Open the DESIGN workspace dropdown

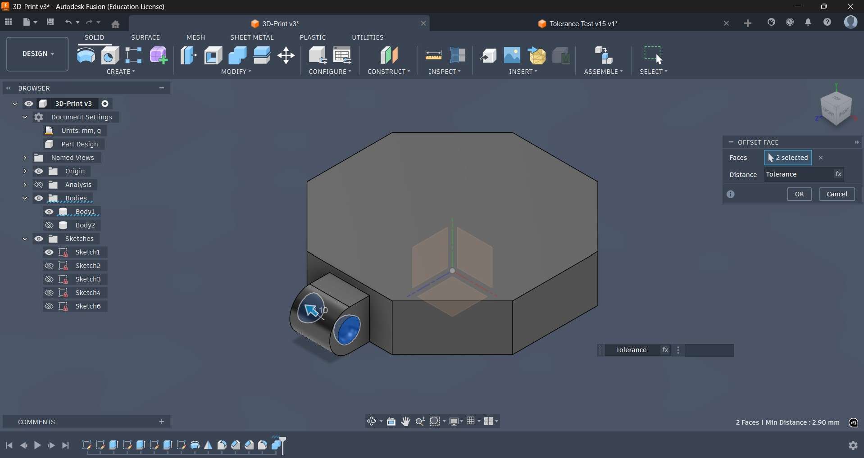[x=38, y=54]
